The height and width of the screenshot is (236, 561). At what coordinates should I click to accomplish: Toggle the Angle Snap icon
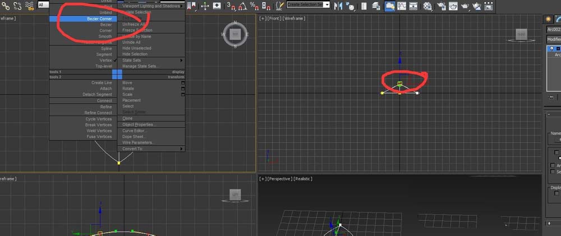[x=242, y=5]
